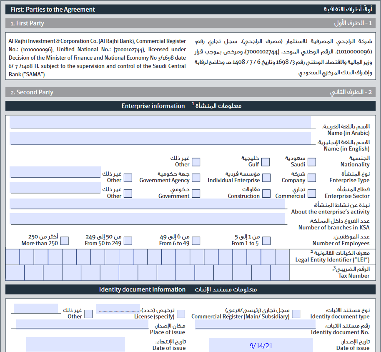Click date field showing 9/14/21
Screen dimensions: 381x352
click(261, 345)
